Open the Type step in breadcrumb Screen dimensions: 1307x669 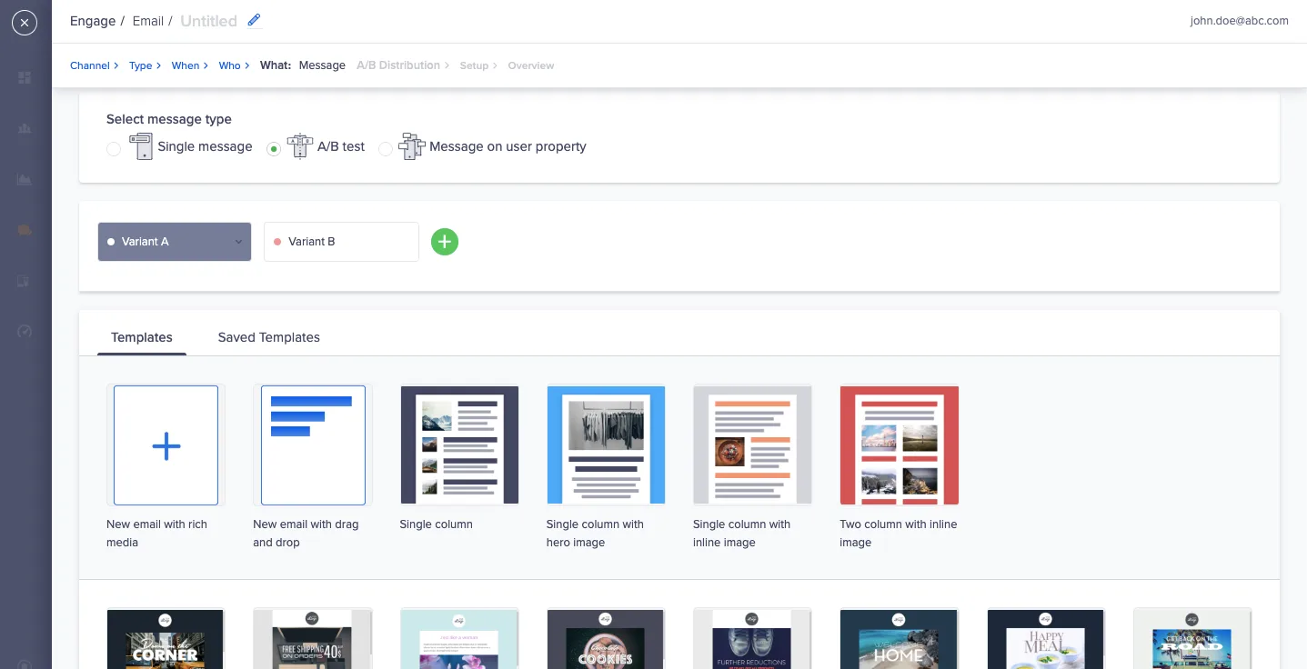141,65
